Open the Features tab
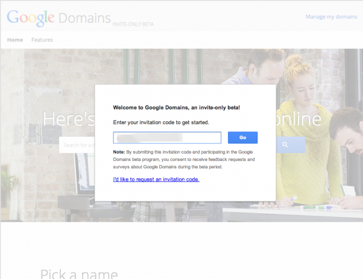Image resolution: width=363 pixels, height=279 pixels. point(42,40)
